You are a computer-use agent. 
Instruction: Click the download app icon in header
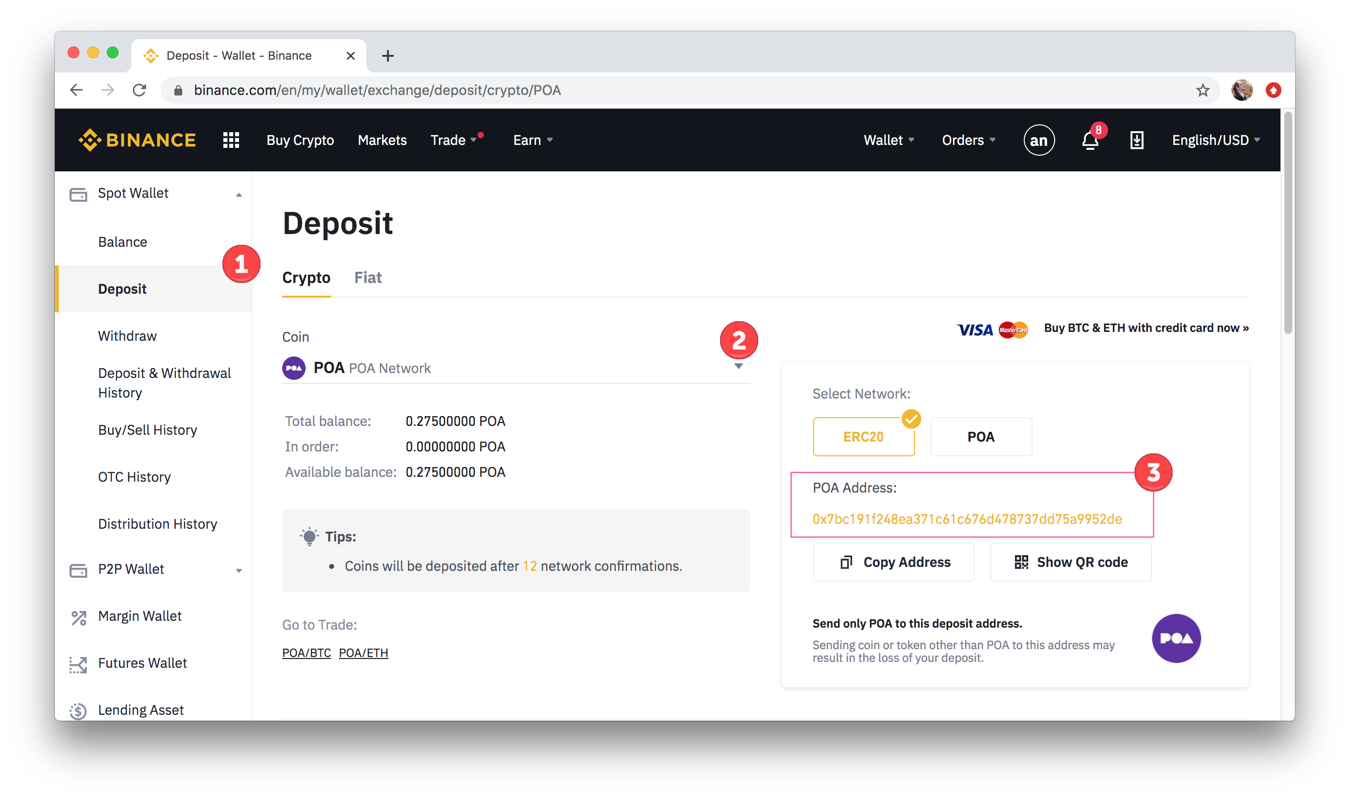1136,141
